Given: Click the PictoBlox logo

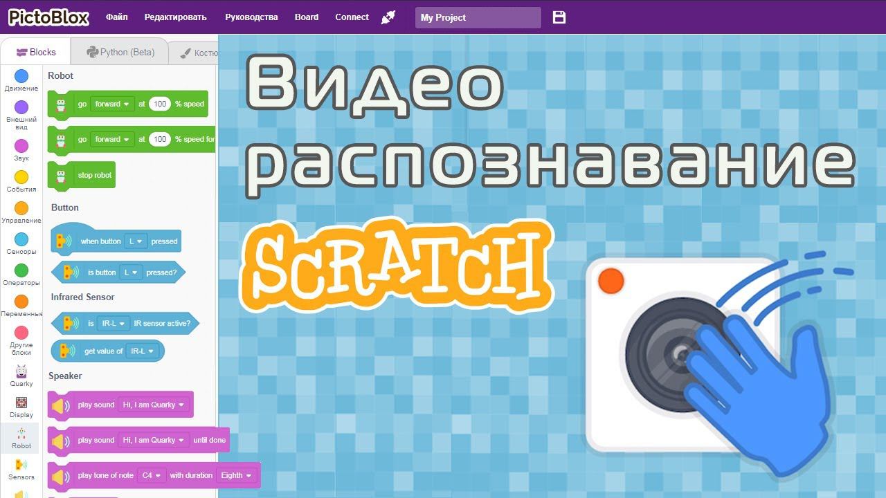Looking at the screenshot, I should click(x=48, y=17).
